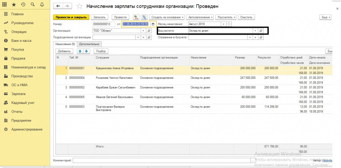The height and width of the screenshot is (168, 341).
Task: Open Отчеты section in sidebar
Action: pos(17,112)
